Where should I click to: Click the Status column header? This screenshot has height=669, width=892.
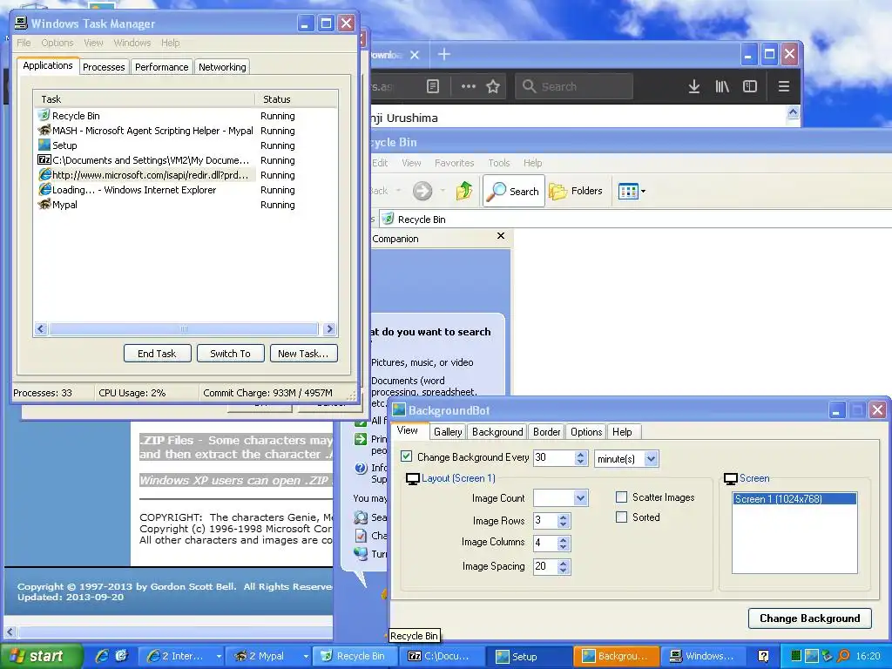[x=296, y=99]
